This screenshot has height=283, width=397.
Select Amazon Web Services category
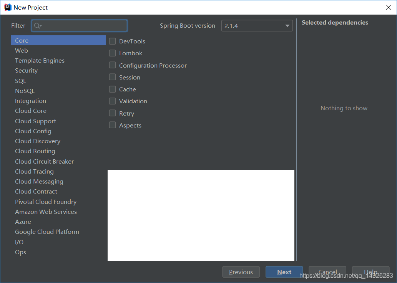tap(58, 212)
